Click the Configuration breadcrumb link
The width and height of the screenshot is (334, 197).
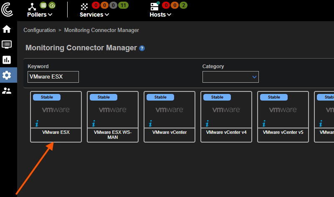coord(39,30)
